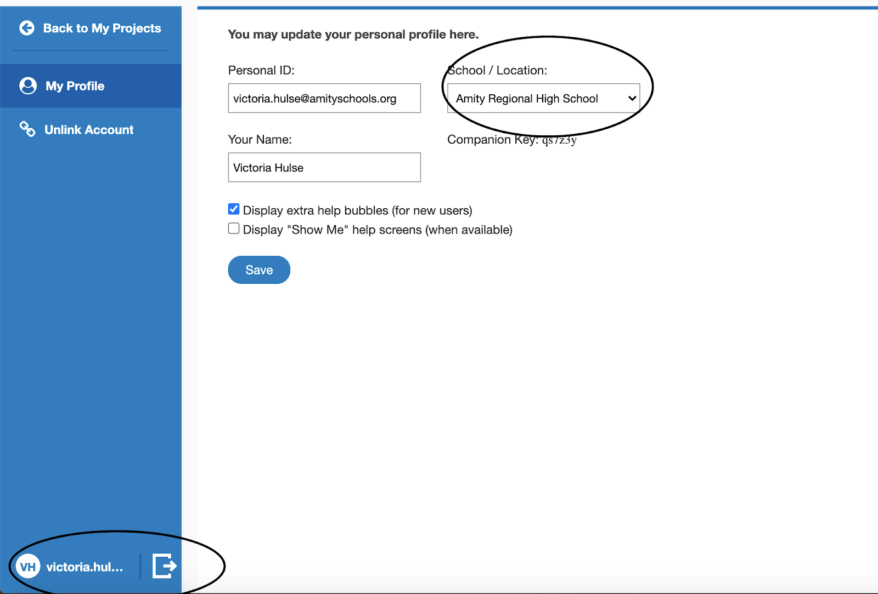Click the Personal ID label
Screen dimensions: 878x594
(x=261, y=70)
